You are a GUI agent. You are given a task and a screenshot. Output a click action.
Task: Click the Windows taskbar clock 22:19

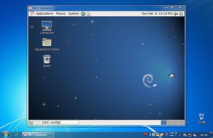tap(204, 135)
